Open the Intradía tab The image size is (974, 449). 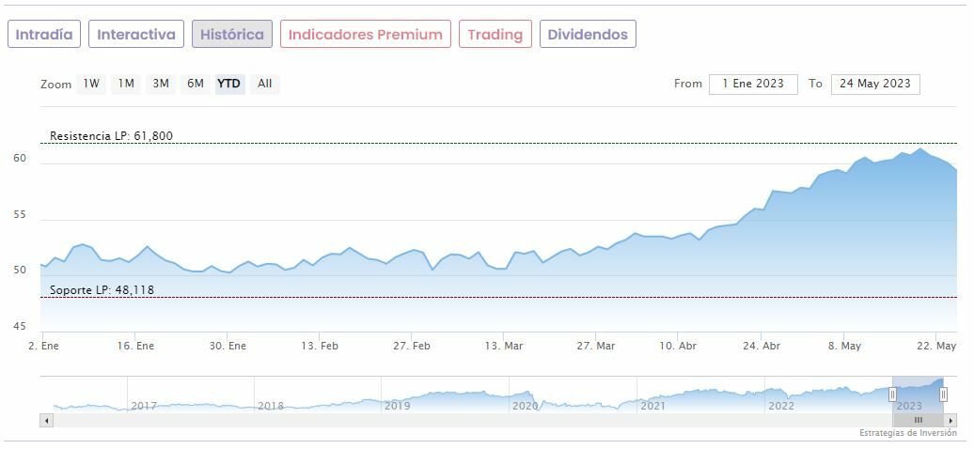(44, 35)
